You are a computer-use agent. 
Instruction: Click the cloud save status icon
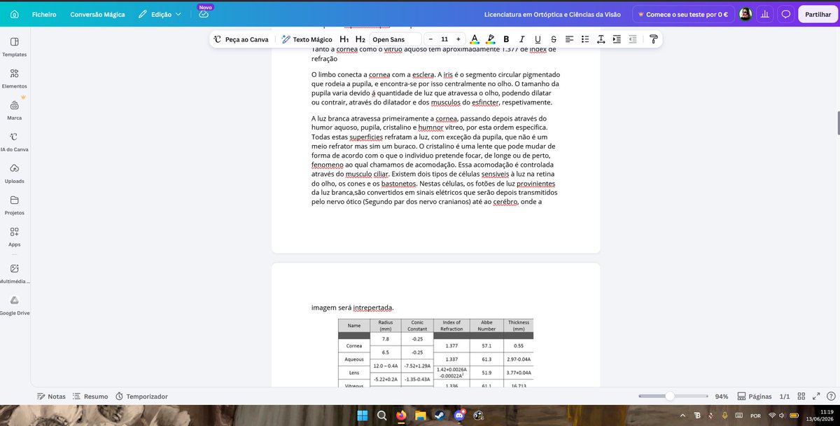pyautogui.click(x=204, y=15)
